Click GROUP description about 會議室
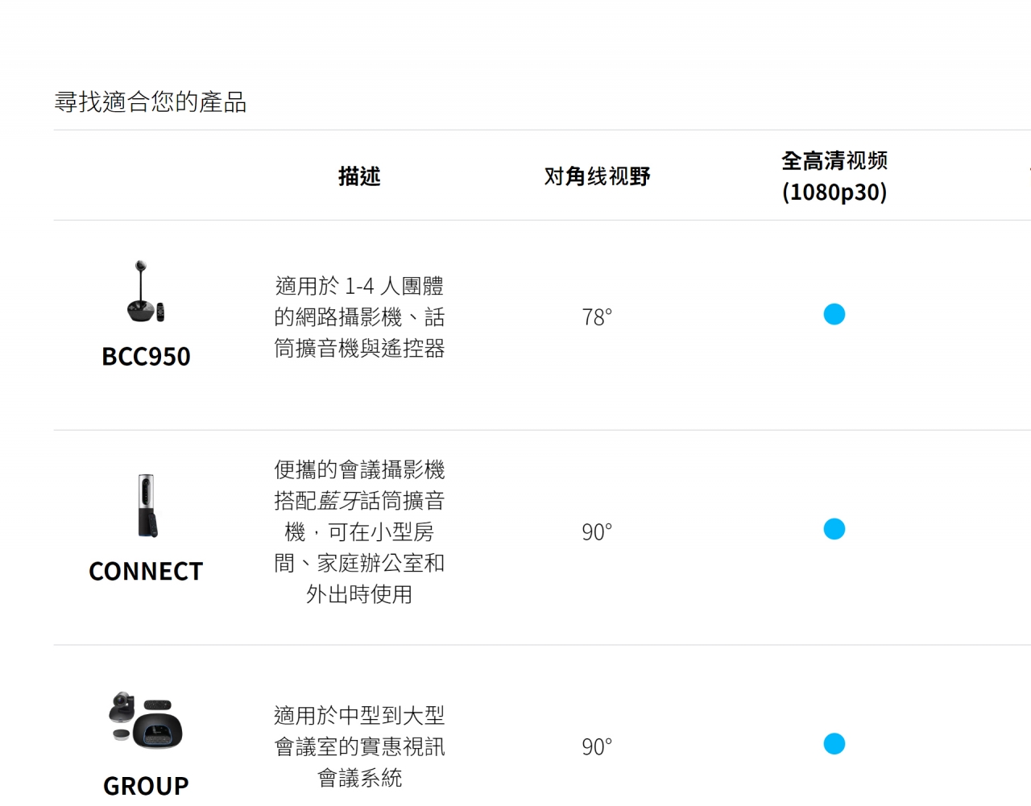 click(359, 746)
